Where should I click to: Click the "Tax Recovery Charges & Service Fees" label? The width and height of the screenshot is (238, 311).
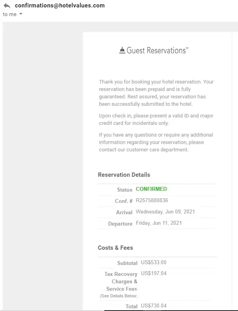click(x=122, y=281)
